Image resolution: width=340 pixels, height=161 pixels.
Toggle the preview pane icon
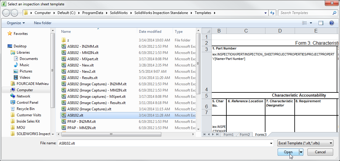point(321,23)
